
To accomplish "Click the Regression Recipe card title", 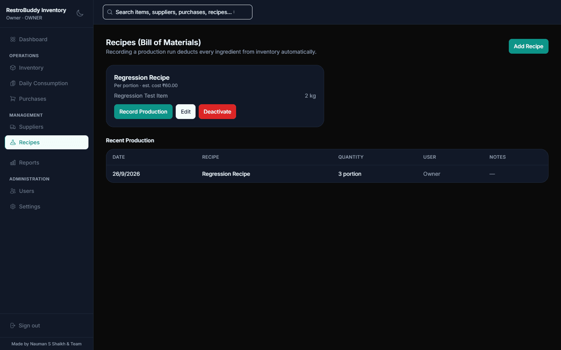I will point(142,77).
